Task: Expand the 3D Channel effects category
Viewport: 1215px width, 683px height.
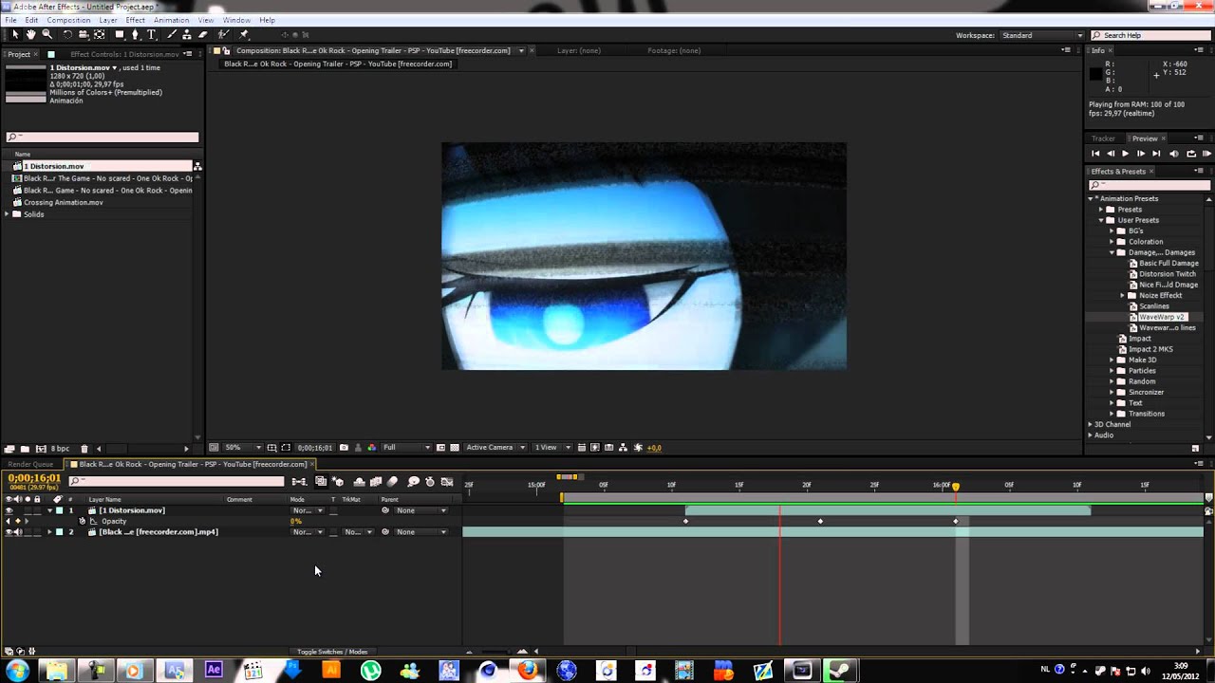Action: pyautogui.click(x=1091, y=425)
